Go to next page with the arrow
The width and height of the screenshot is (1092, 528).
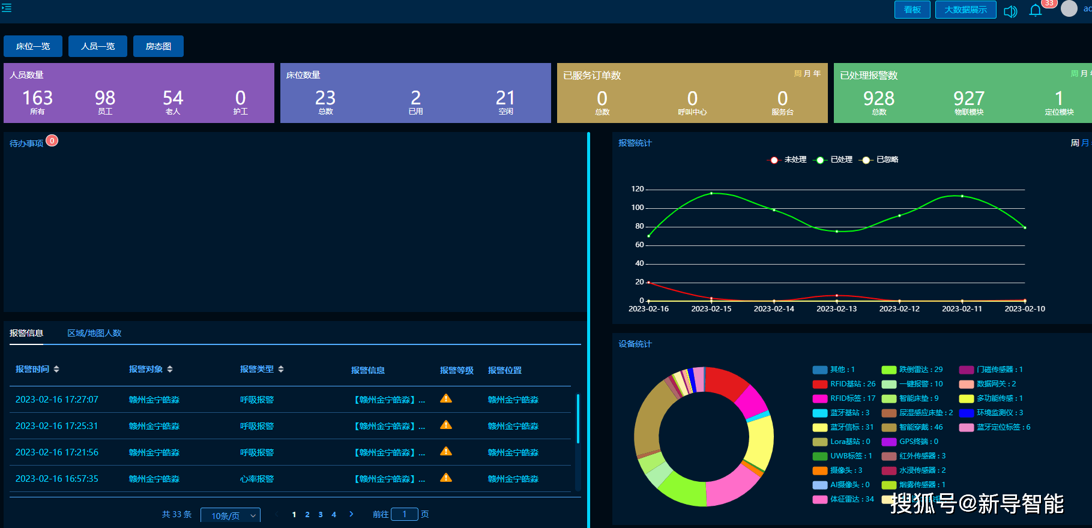tap(351, 514)
